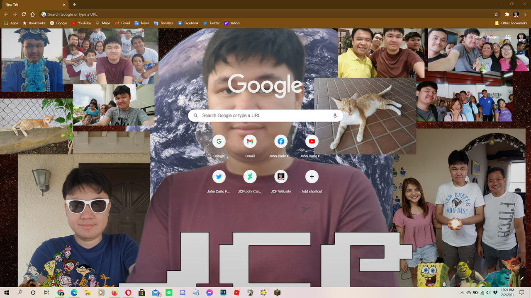Open the Google account avatar on the page

coord(521,37)
